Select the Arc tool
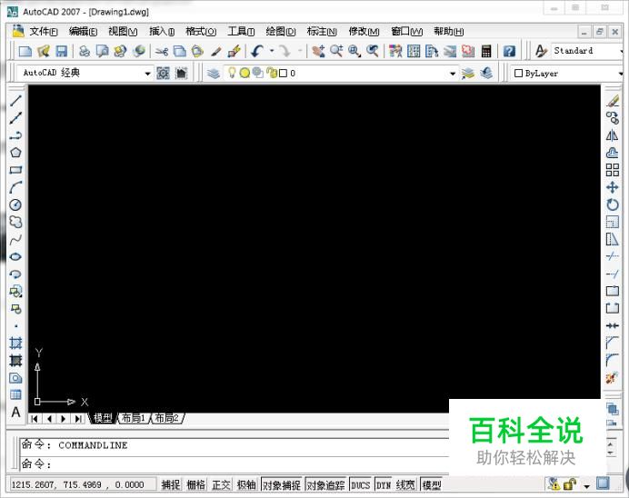 pyautogui.click(x=15, y=187)
